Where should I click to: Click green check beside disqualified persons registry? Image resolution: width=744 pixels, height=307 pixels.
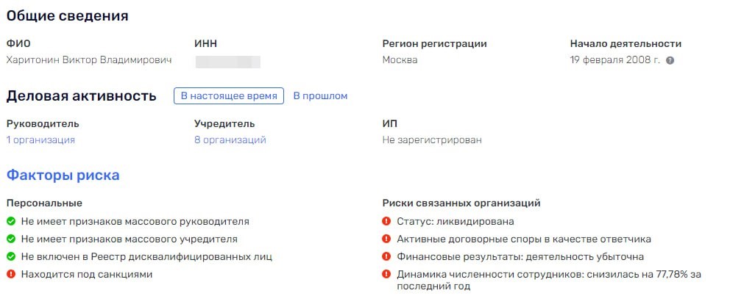tap(11, 256)
